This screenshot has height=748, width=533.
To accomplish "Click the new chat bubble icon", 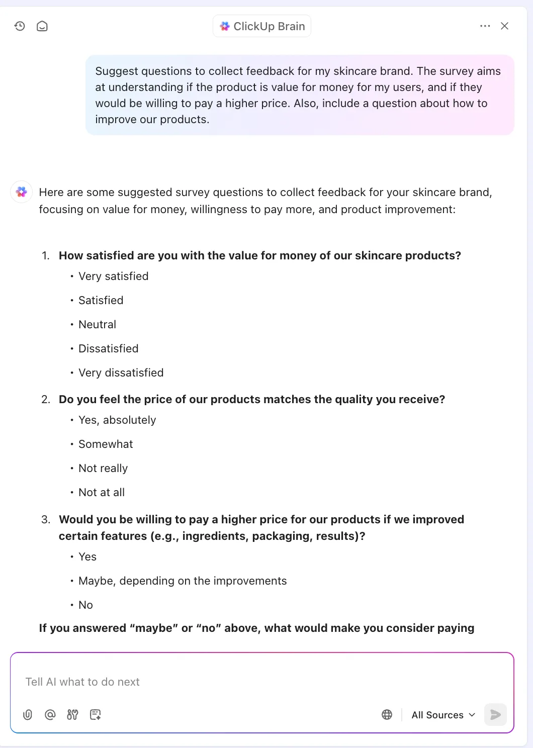I will pos(42,26).
